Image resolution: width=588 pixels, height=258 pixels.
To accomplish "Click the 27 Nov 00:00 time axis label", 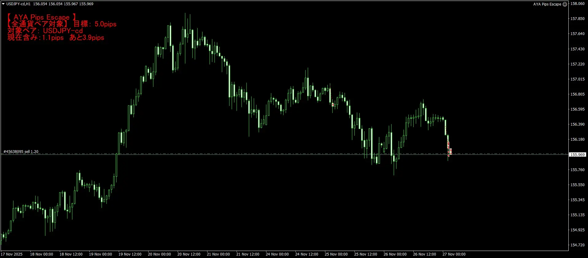I will 454,254.
